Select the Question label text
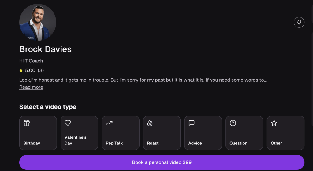313x171 pixels. pos(238,143)
